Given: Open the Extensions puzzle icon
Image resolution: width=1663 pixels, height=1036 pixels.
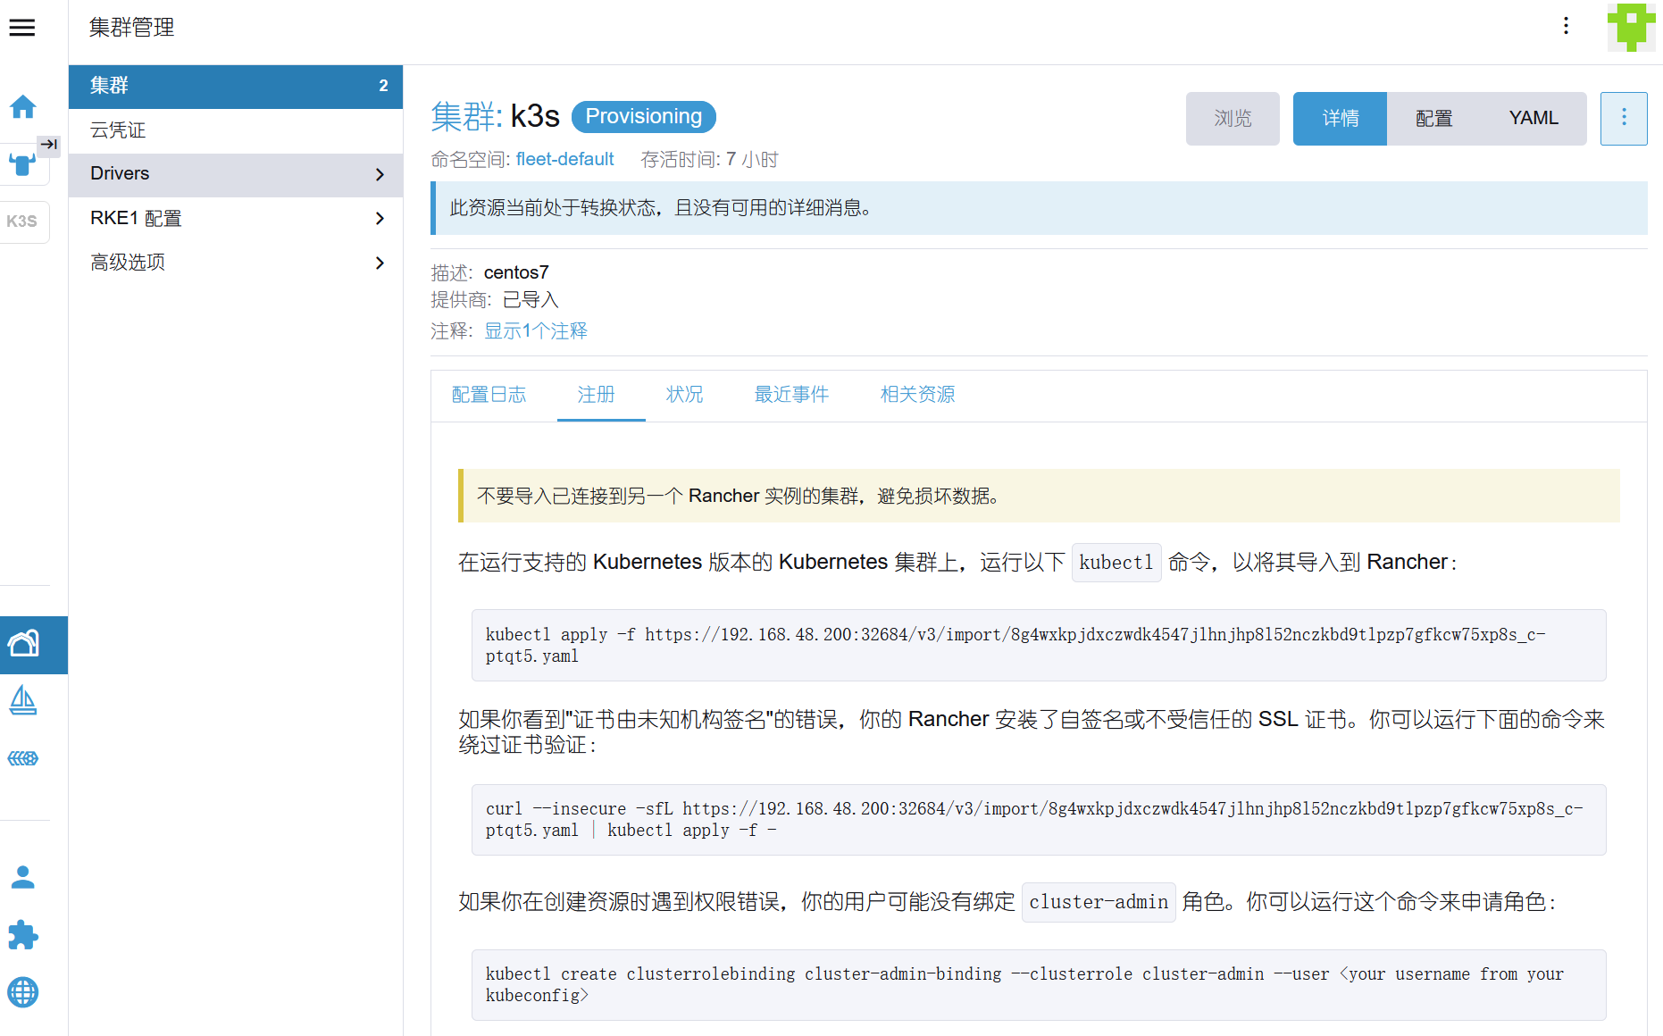Looking at the screenshot, I should click(x=23, y=935).
